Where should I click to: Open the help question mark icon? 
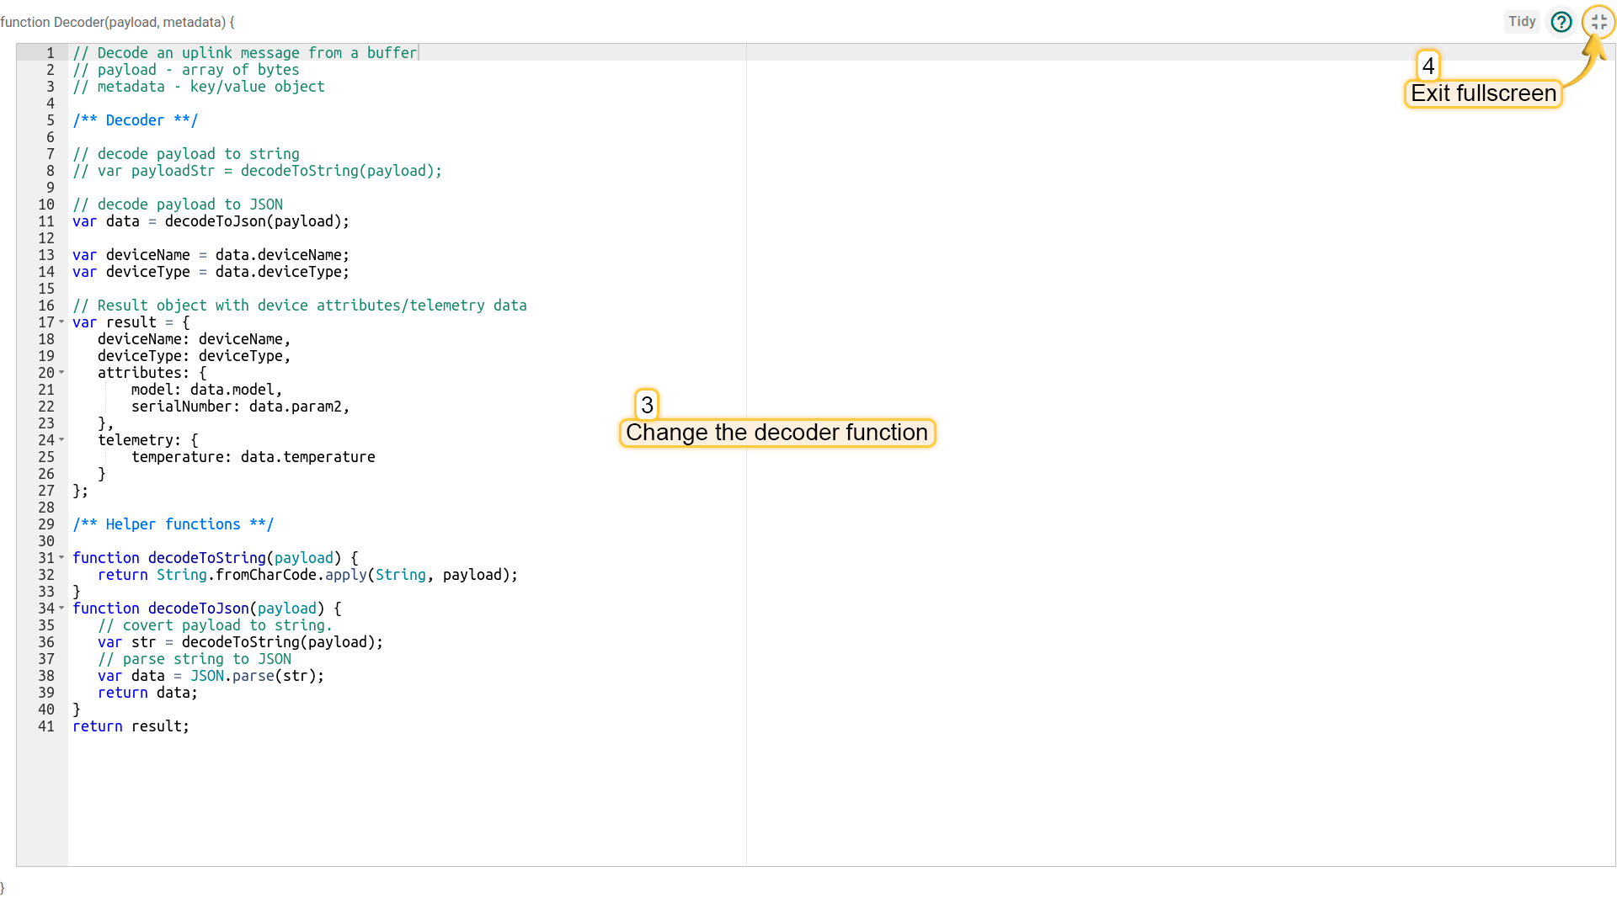pos(1561,22)
